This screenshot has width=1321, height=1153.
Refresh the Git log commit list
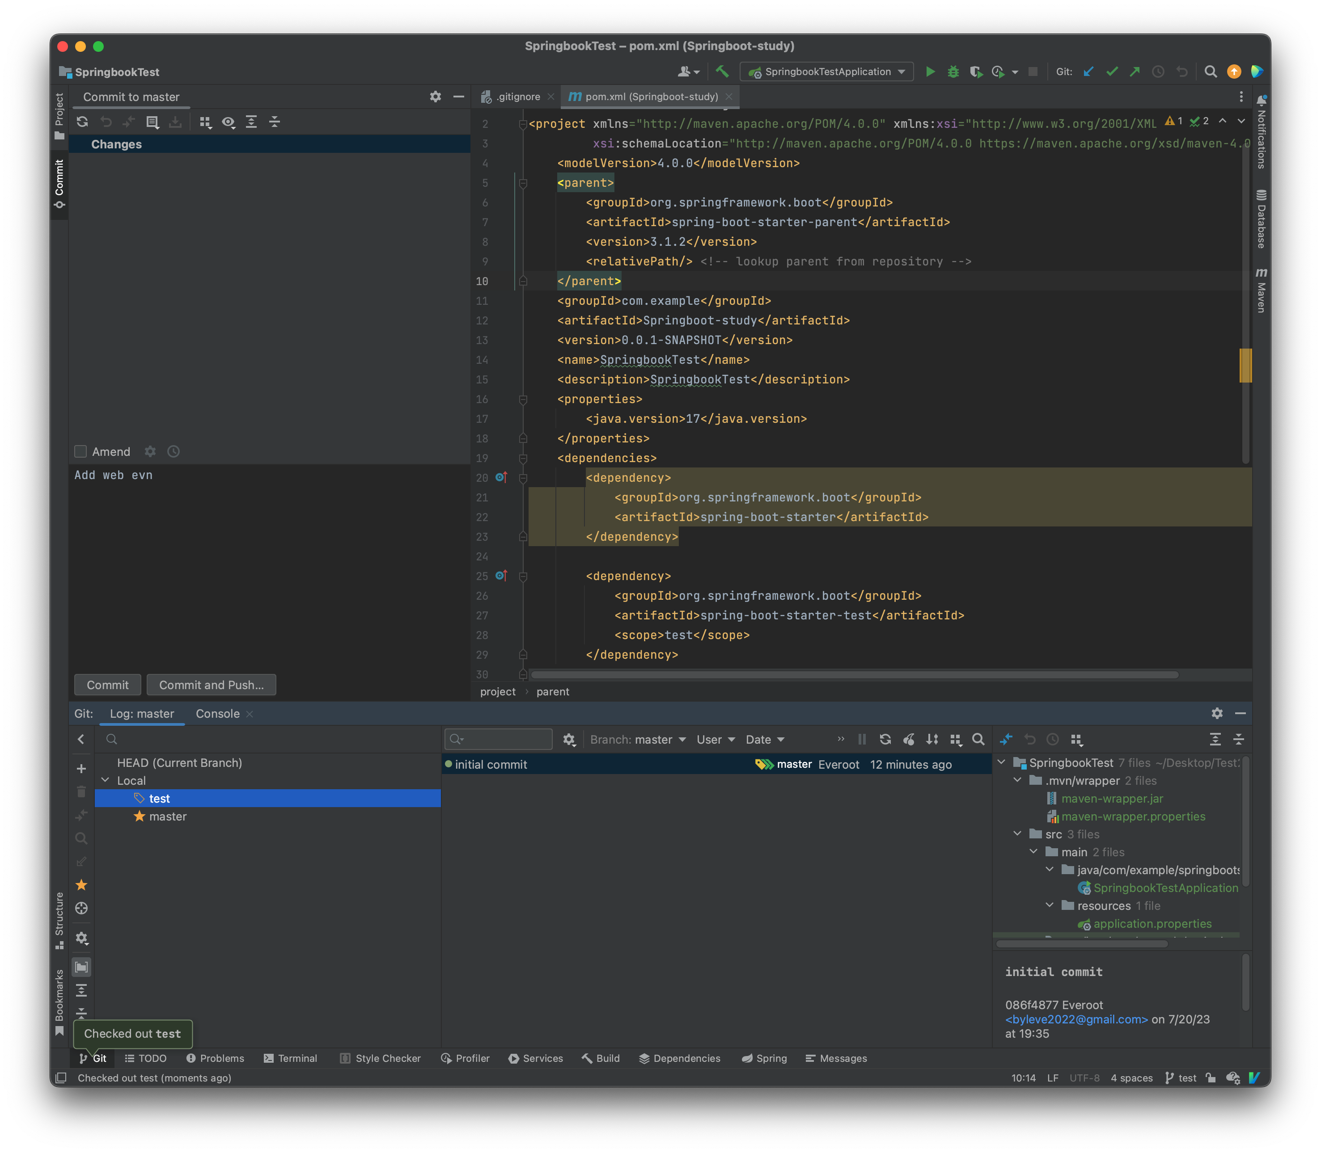click(886, 739)
